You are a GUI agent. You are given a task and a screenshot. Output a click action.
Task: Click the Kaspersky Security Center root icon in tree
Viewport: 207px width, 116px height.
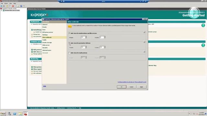point(1,9)
